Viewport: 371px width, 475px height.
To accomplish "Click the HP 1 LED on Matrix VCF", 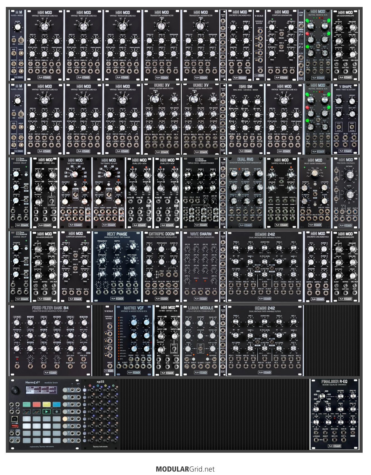I will 119,317.
